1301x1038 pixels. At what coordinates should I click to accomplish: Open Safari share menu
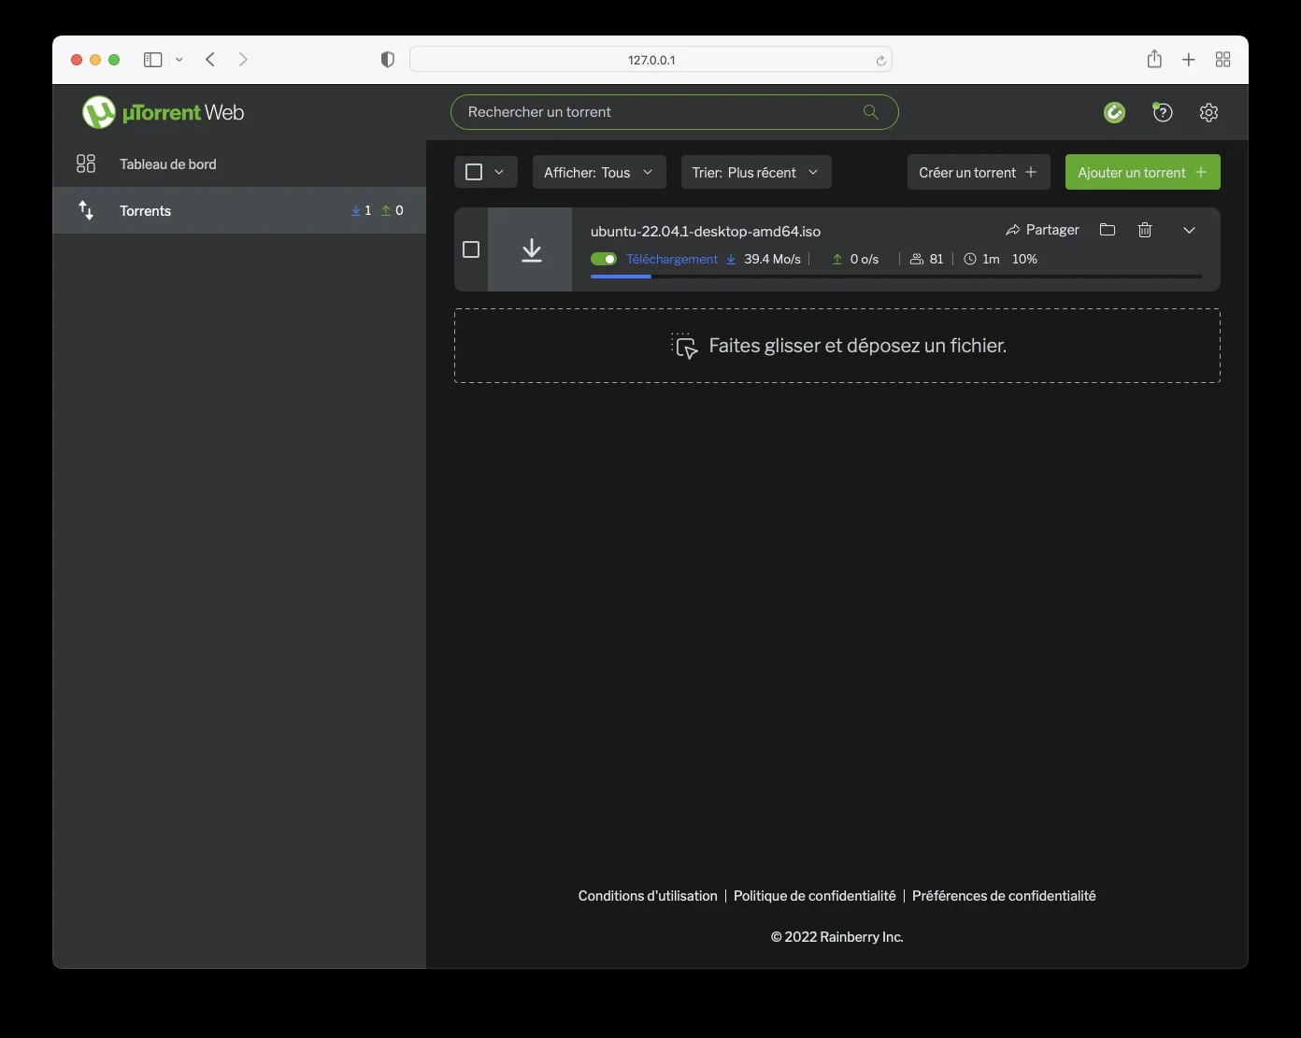1154,59
